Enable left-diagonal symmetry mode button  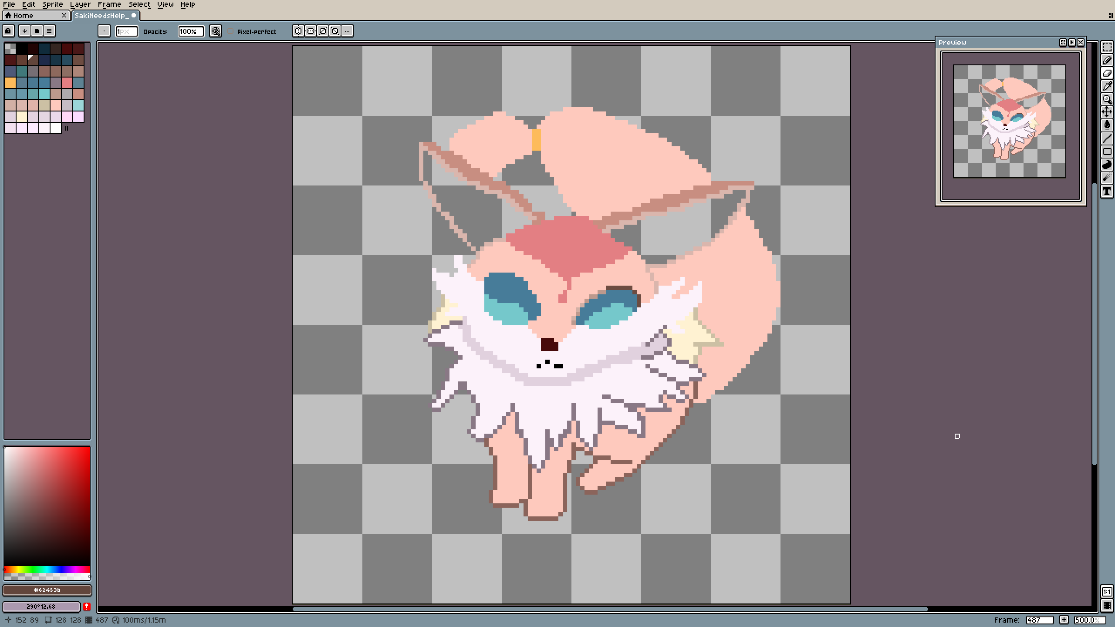pos(335,31)
